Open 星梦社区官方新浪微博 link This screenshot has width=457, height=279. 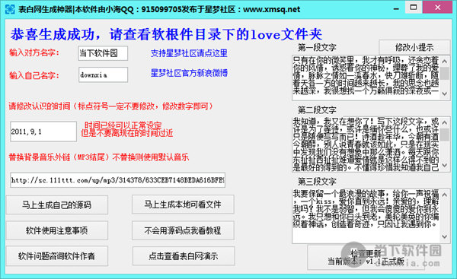coord(189,73)
